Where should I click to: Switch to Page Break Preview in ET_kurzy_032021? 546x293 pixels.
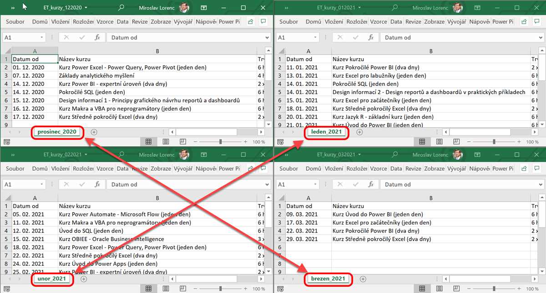[x=456, y=288]
